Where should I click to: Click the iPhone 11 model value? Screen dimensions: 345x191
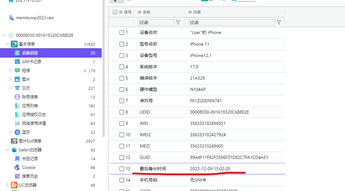200,44
